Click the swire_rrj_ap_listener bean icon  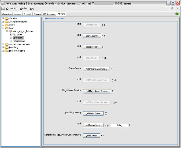11,31
